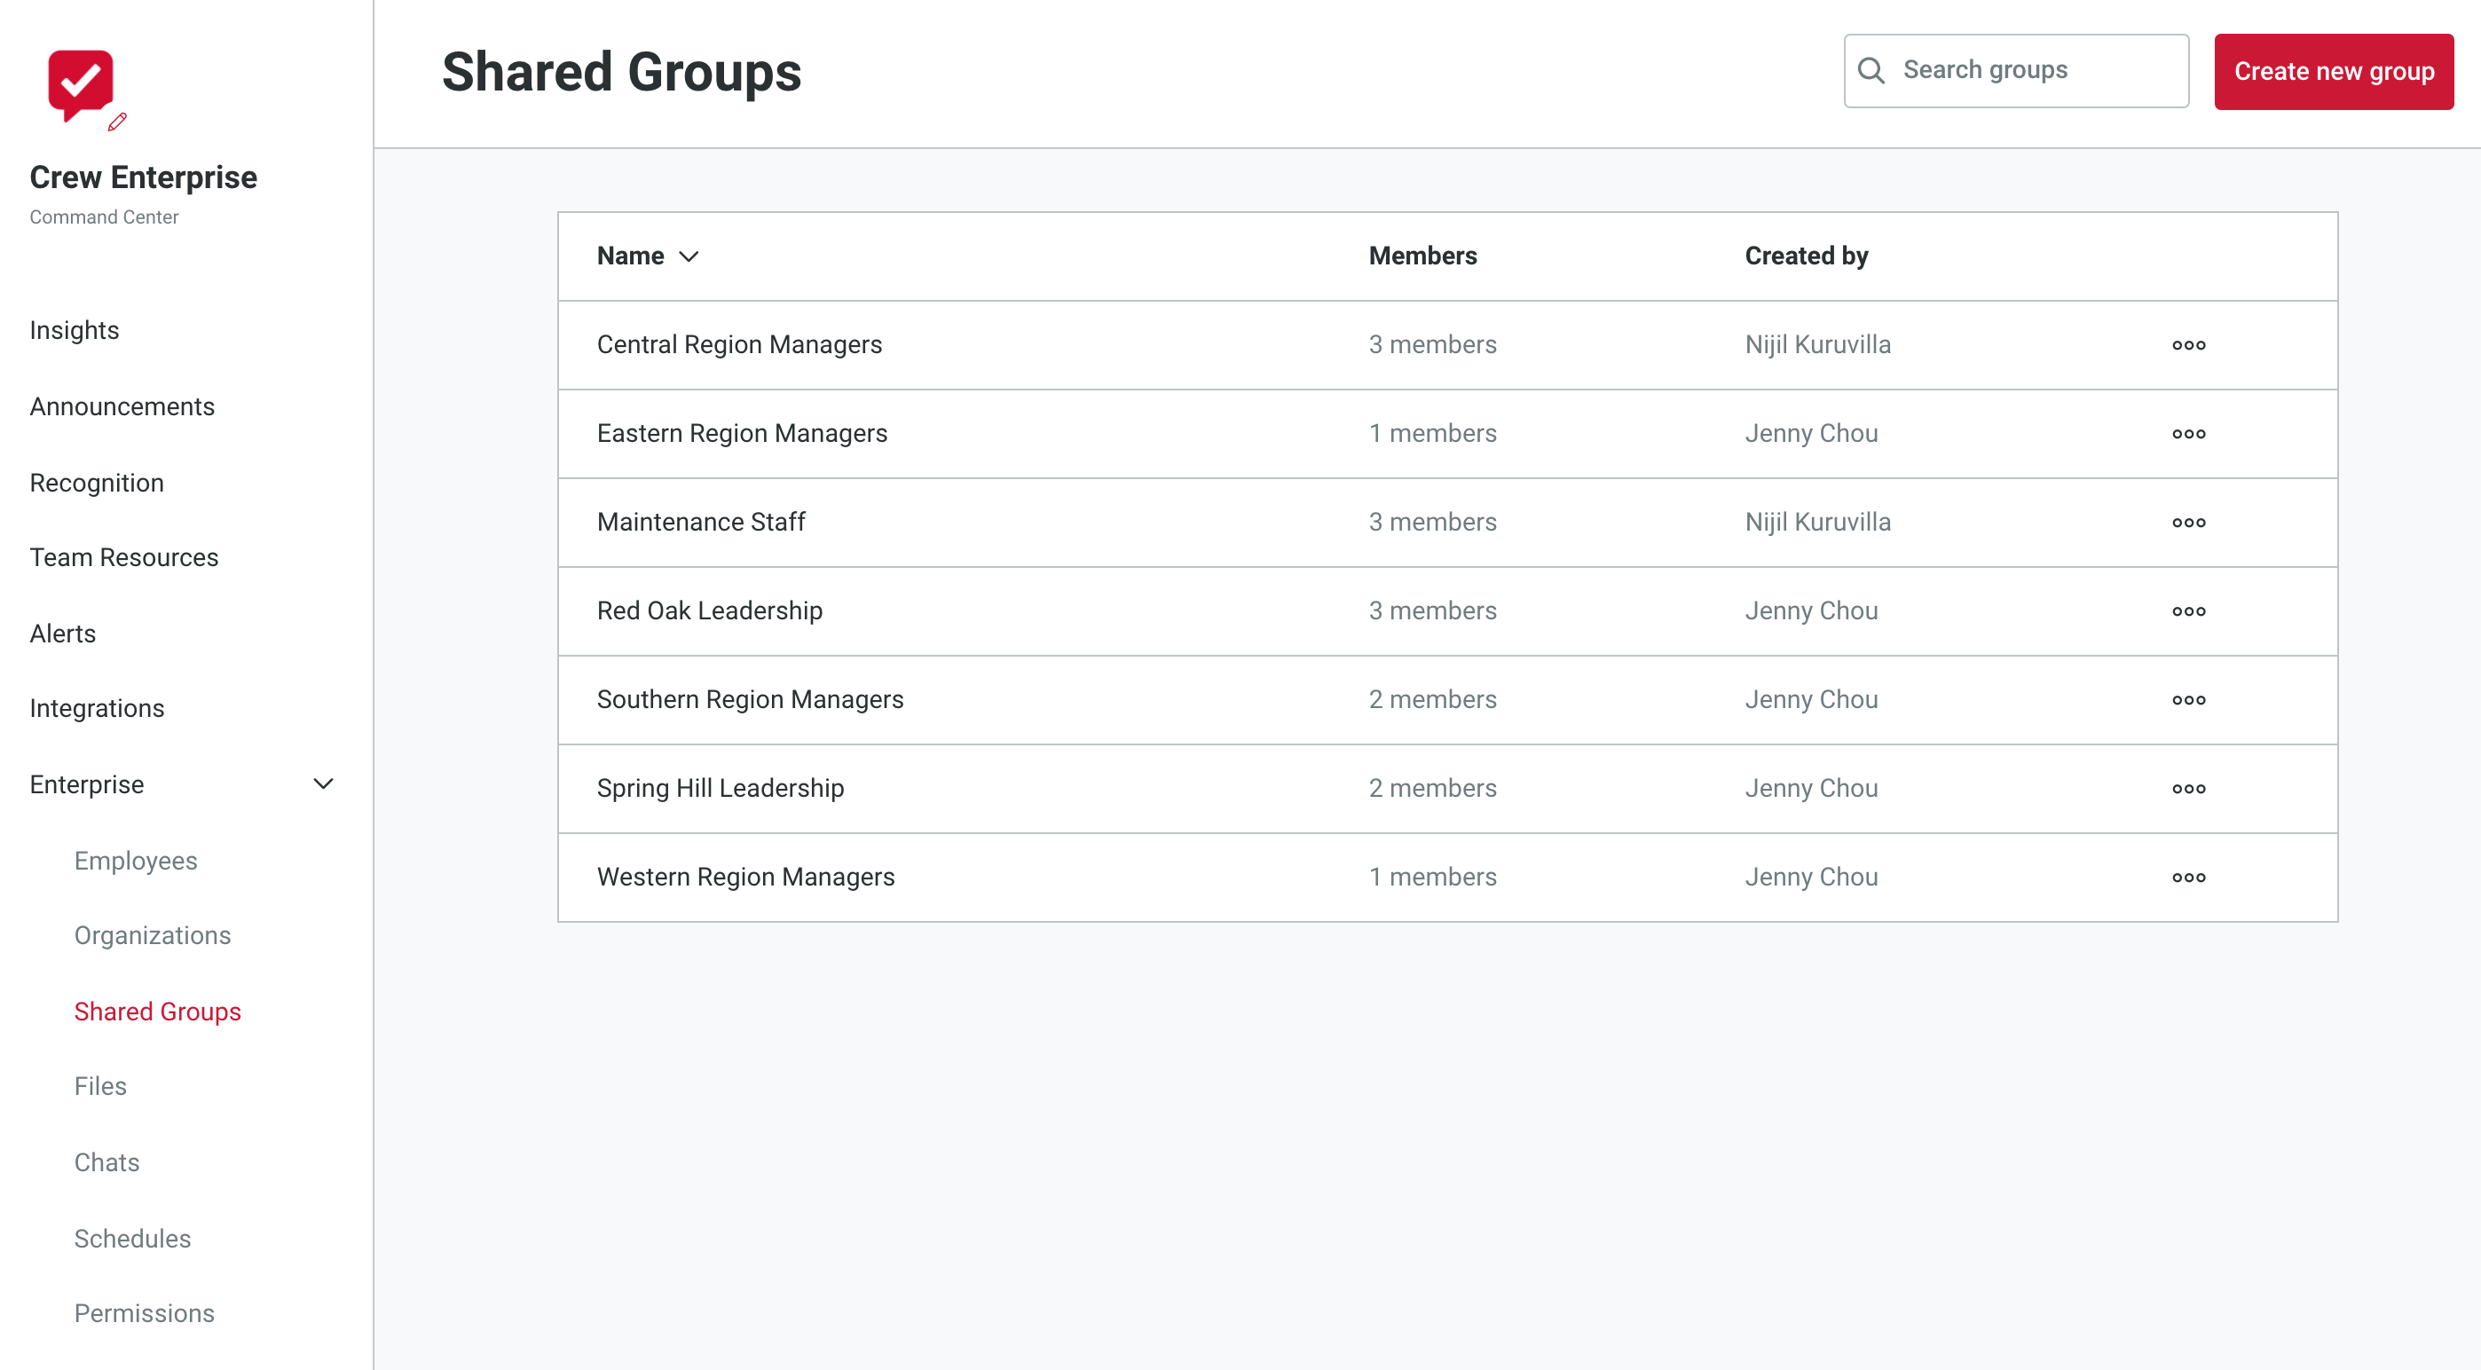The image size is (2481, 1370).
Task: Click the search magnifier icon
Action: coord(1872,69)
